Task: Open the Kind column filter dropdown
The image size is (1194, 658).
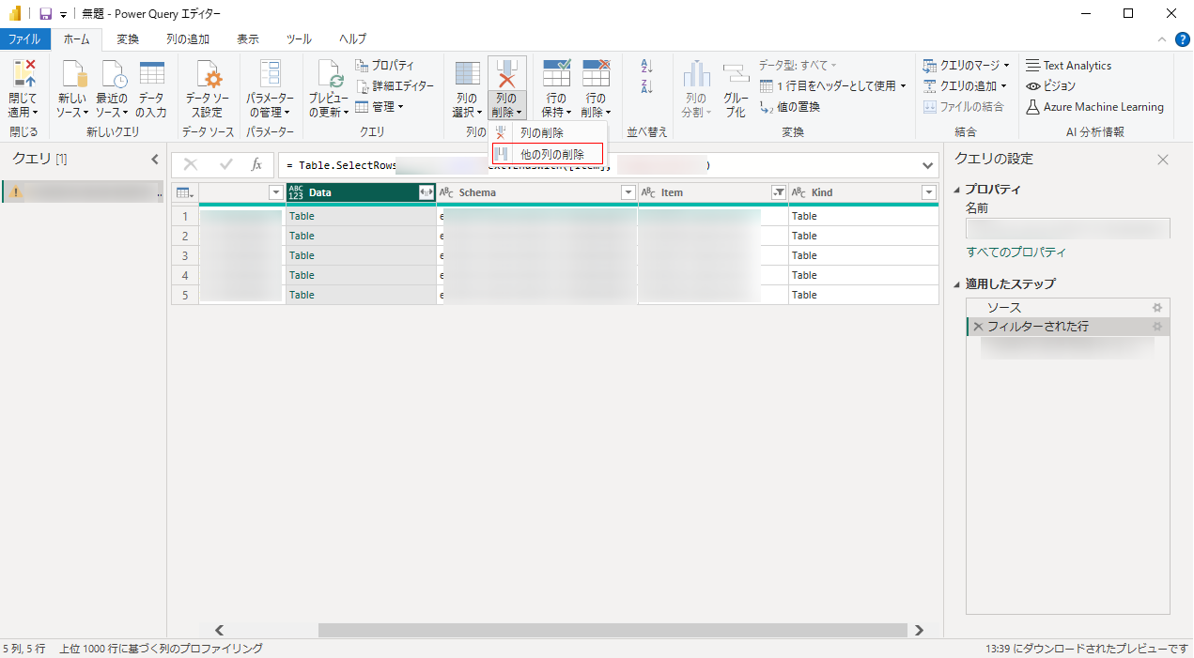Action: point(929,192)
